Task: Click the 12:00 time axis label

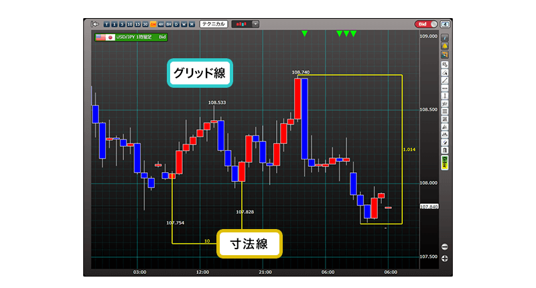Action: pos(203,273)
